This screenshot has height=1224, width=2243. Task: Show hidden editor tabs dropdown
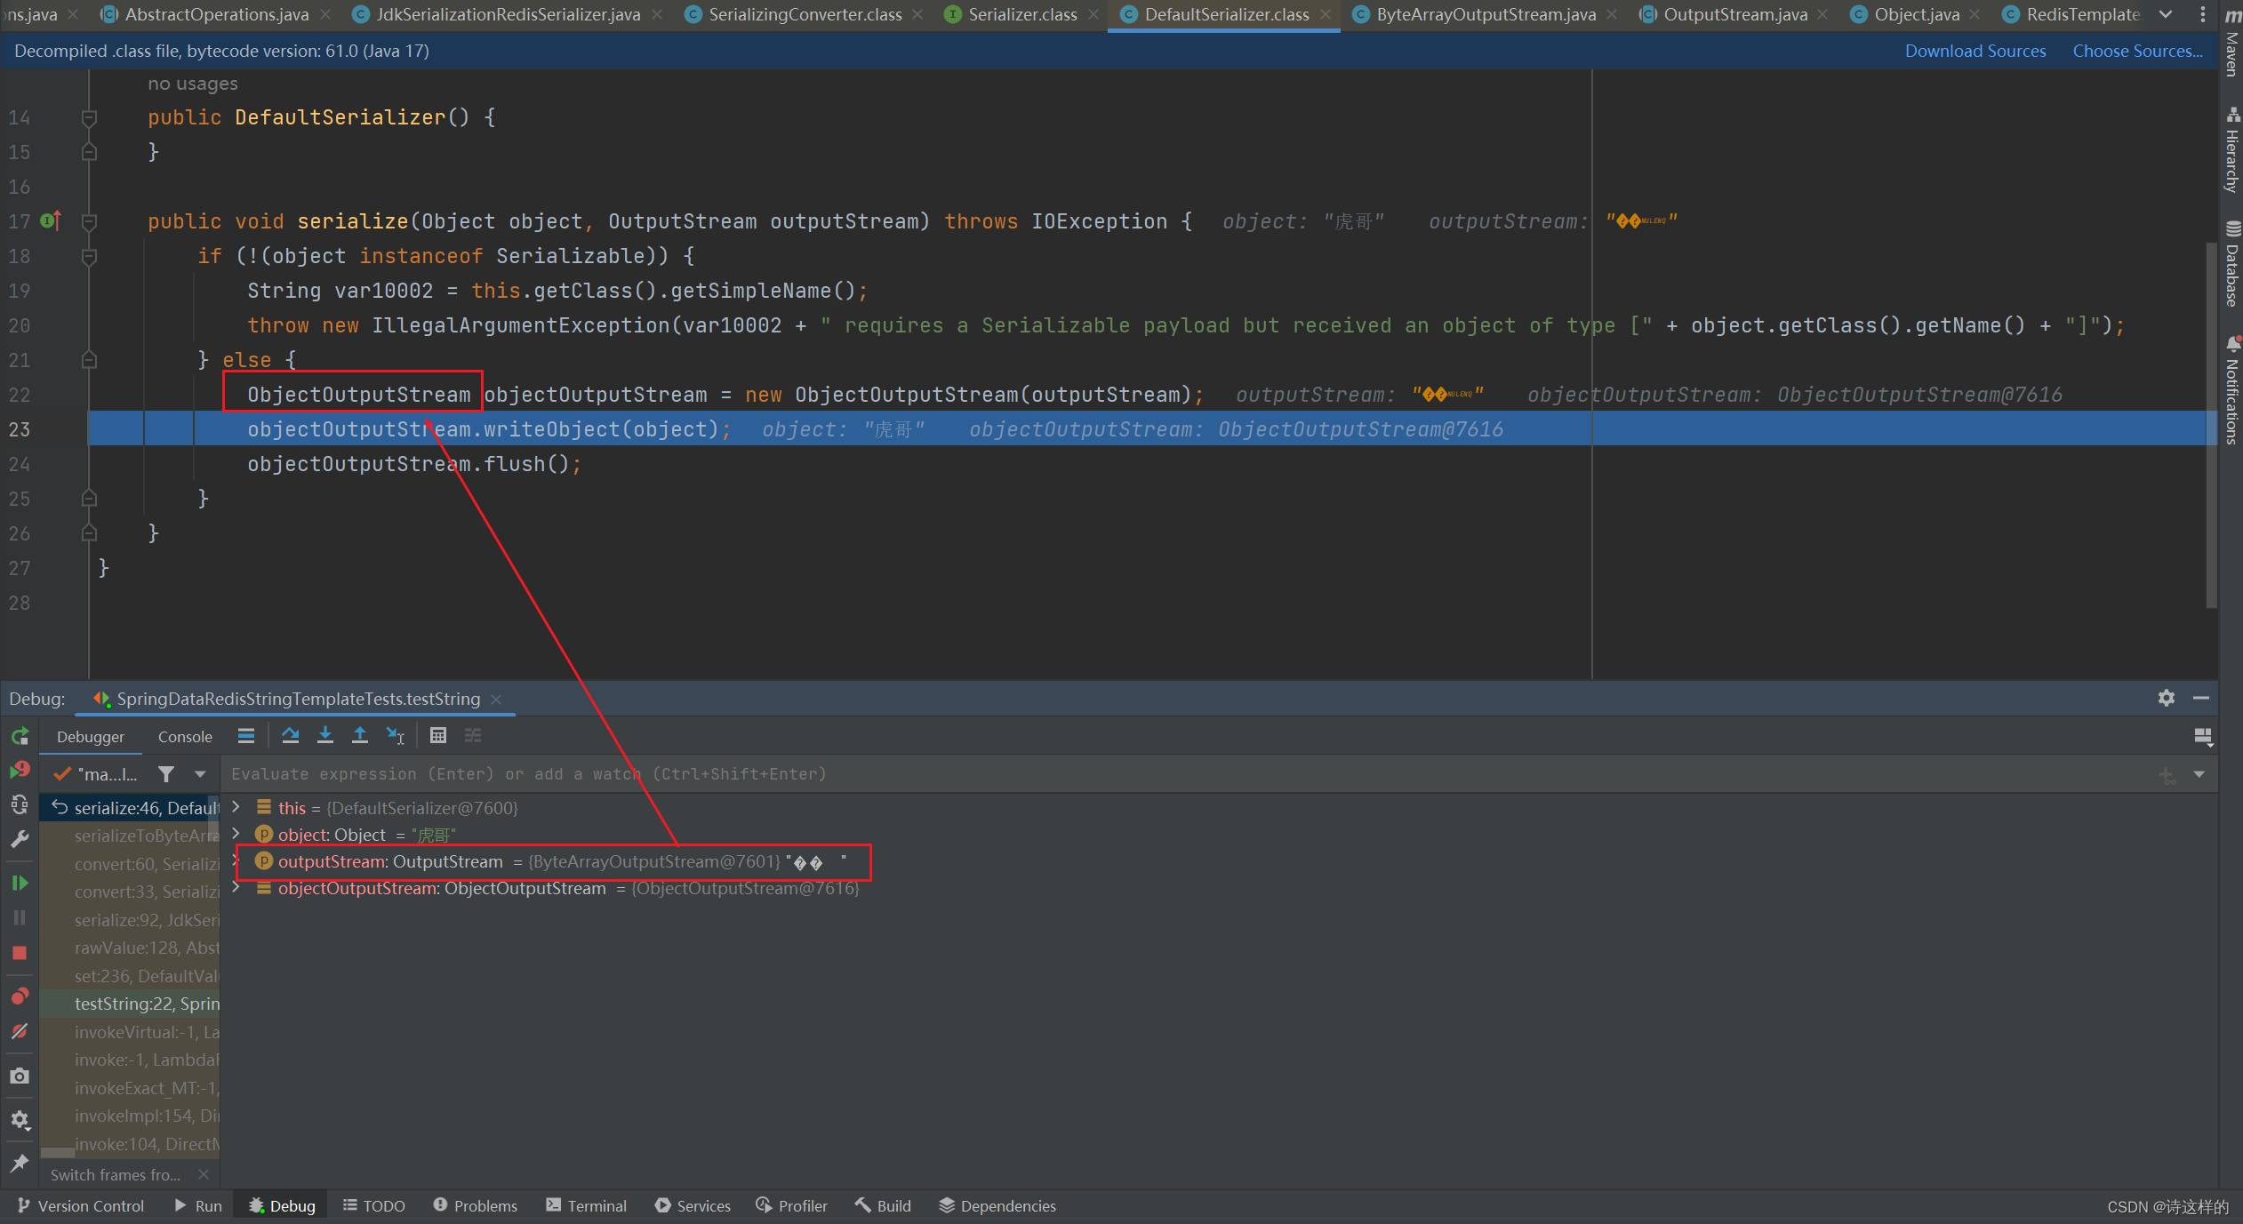click(x=2166, y=14)
